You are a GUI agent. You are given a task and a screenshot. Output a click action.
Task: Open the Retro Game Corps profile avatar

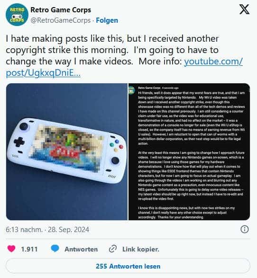17,15
